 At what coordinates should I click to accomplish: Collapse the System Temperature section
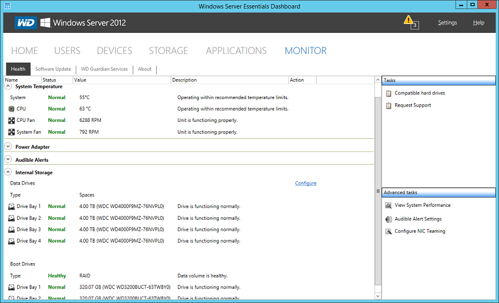coord(8,86)
